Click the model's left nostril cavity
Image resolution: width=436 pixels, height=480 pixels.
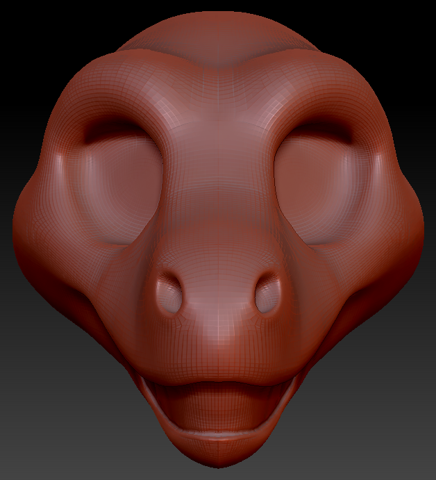(169, 292)
